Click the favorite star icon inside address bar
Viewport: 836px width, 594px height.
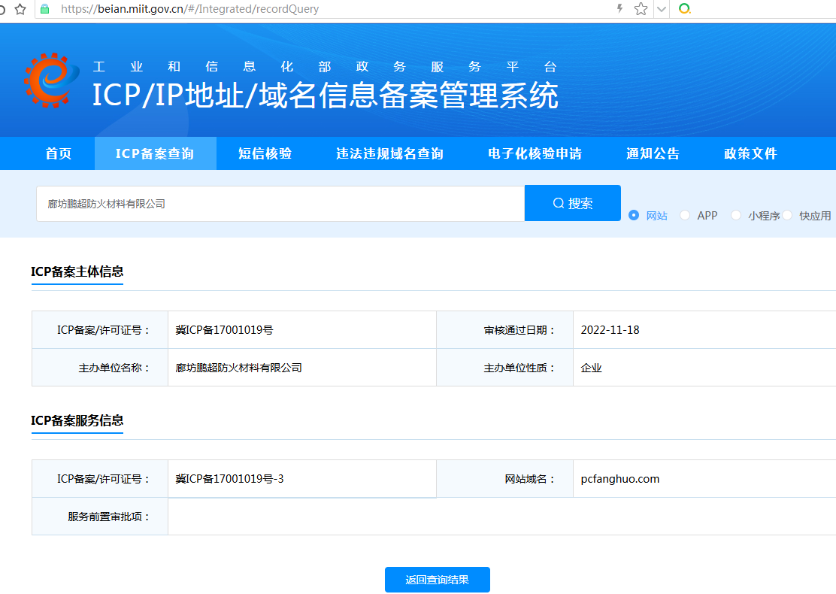coord(641,8)
